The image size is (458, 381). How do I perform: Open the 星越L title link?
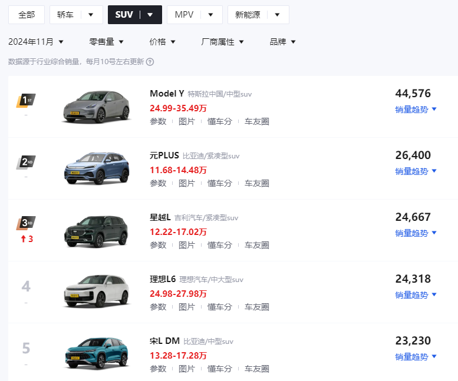click(x=160, y=217)
